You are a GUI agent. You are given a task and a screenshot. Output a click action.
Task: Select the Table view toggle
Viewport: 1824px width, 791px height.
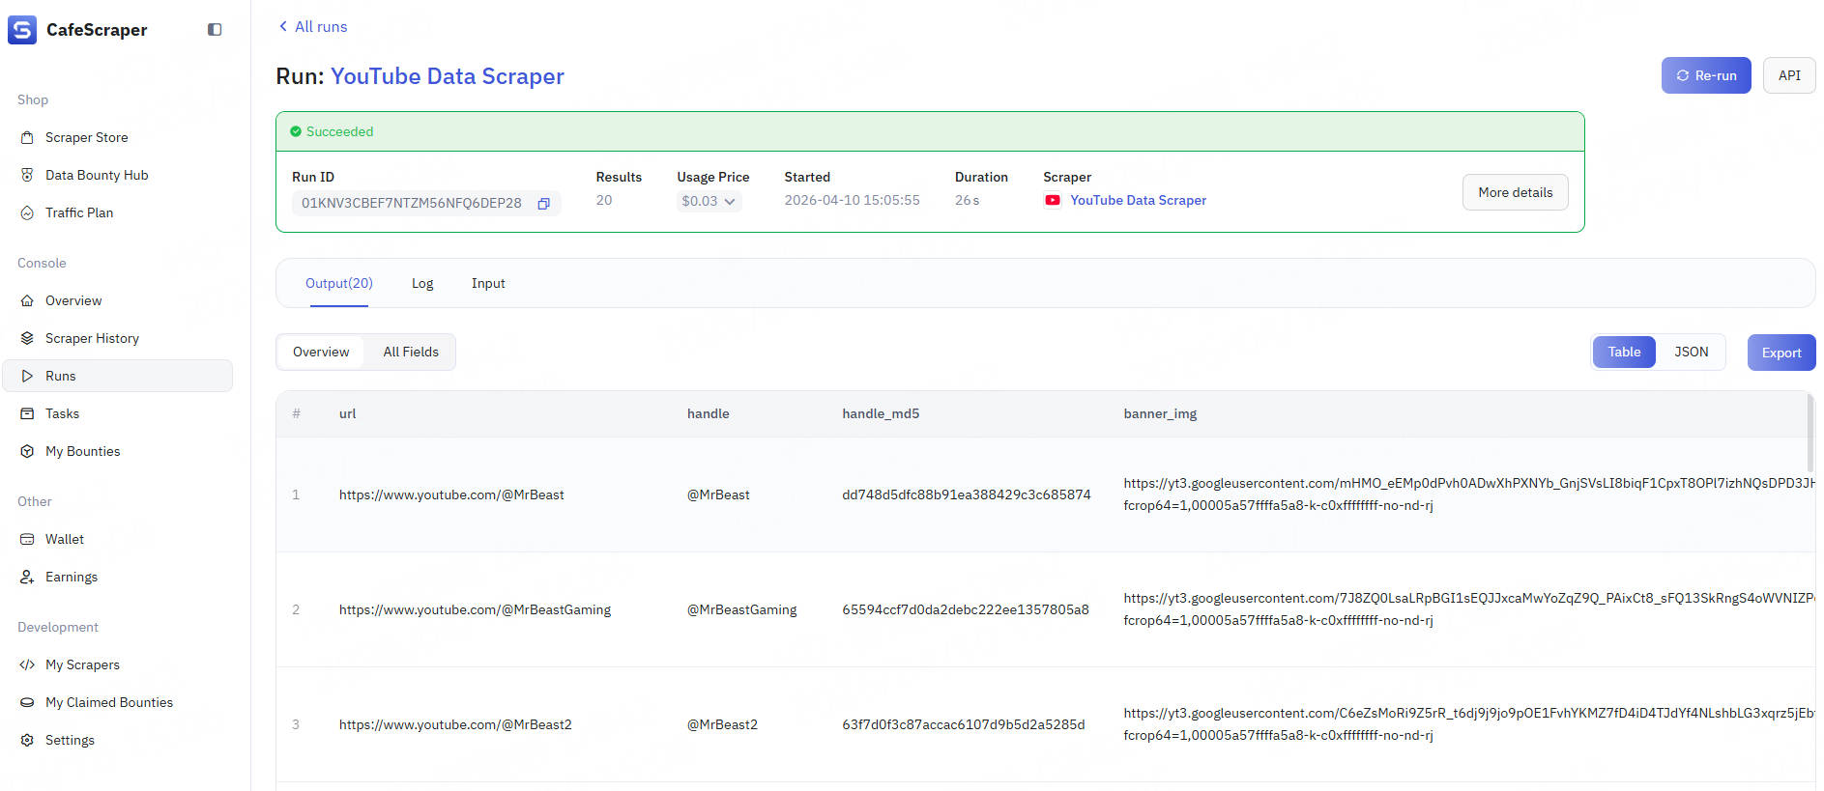tap(1624, 353)
